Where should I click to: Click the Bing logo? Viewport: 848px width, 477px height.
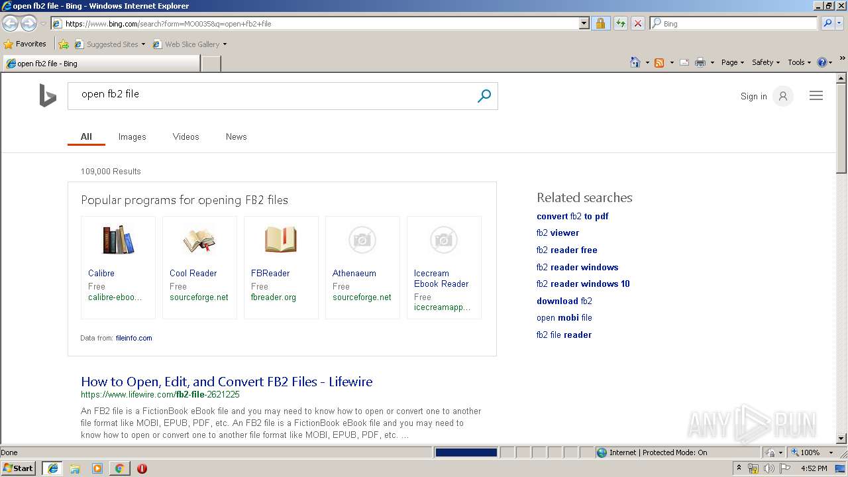click(x=48, y=96)
